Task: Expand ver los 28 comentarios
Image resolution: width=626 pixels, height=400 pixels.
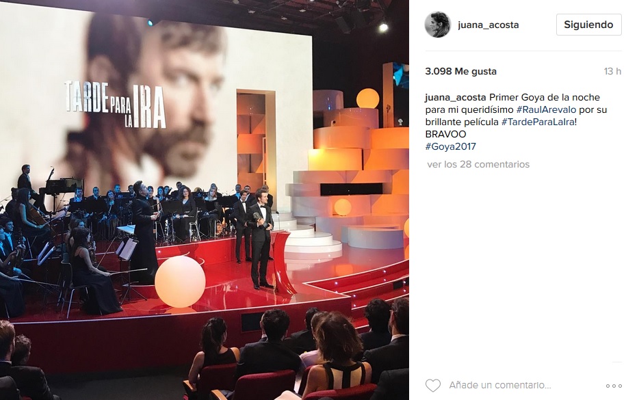Action: [478, 164]
